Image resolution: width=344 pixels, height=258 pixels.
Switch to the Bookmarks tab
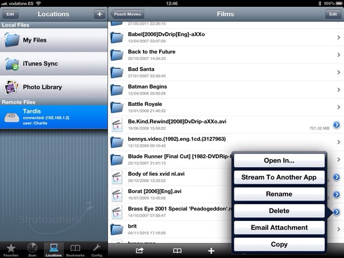75,250
